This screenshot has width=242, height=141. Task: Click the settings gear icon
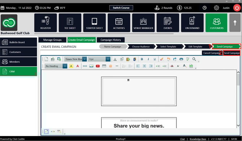coord(216,8)
